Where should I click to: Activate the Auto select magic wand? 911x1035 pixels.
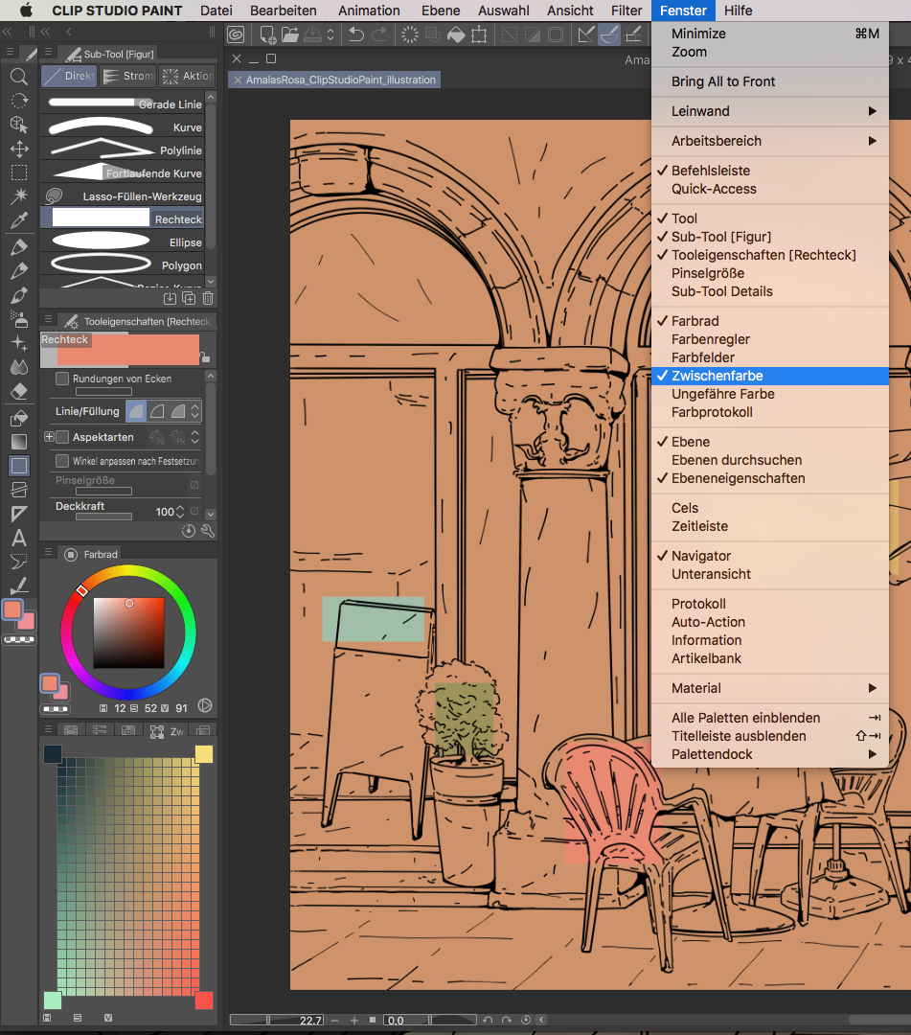18,196
